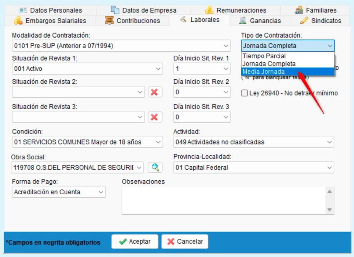Open the Condición dropdown

87,142
